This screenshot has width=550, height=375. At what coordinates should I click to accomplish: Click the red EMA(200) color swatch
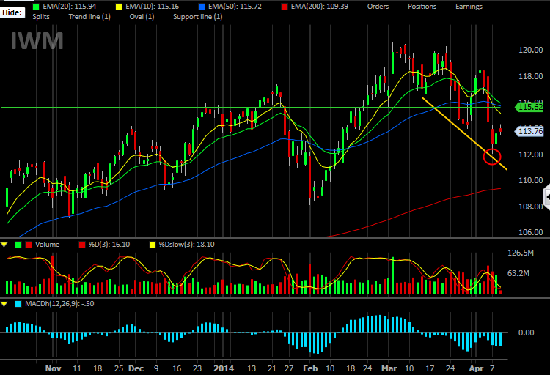coord(285,7)
